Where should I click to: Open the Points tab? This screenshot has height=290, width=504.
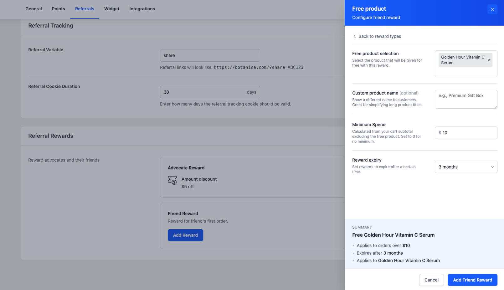coord(58,9)
